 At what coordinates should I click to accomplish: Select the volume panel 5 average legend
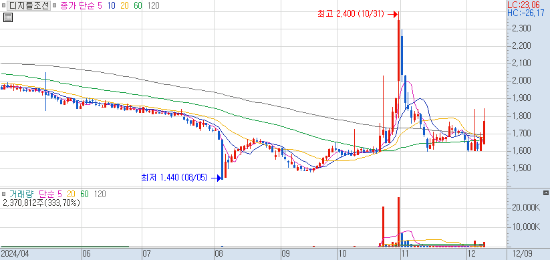(x=59, y=194)
